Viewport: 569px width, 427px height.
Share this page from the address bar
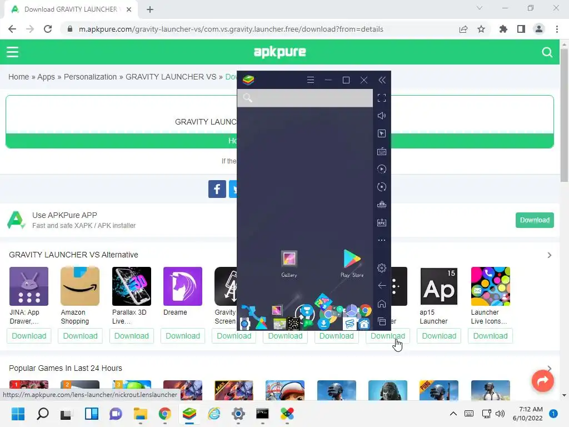point(463,29)
